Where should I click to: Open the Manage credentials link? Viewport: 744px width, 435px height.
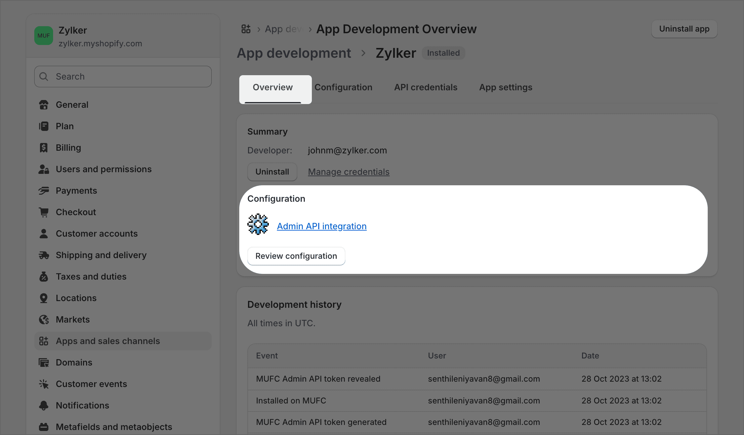point(348,172)
